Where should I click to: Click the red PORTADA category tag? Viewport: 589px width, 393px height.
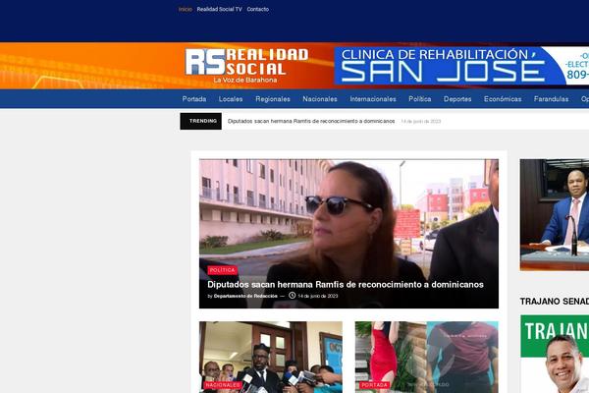(x=374, y=385)
